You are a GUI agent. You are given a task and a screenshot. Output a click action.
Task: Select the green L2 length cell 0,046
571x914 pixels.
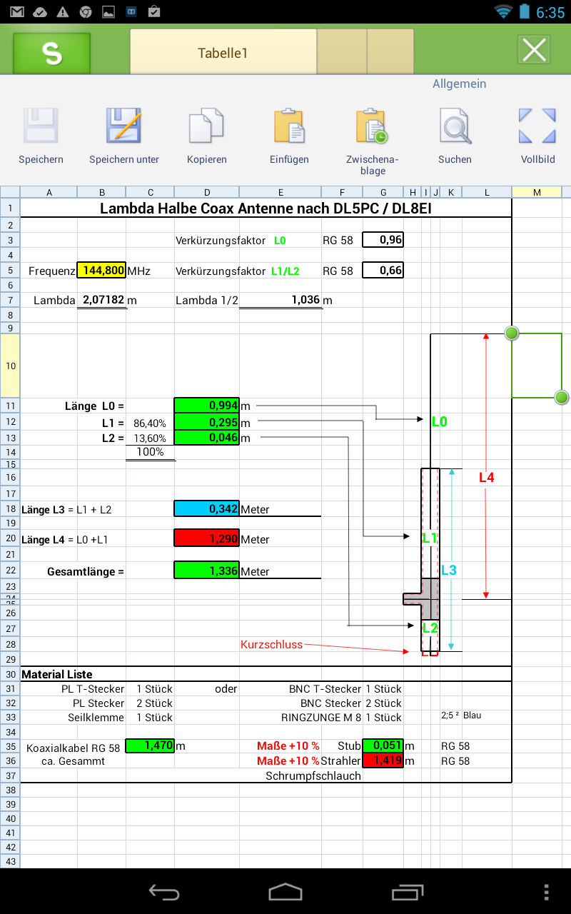[206, 438]
